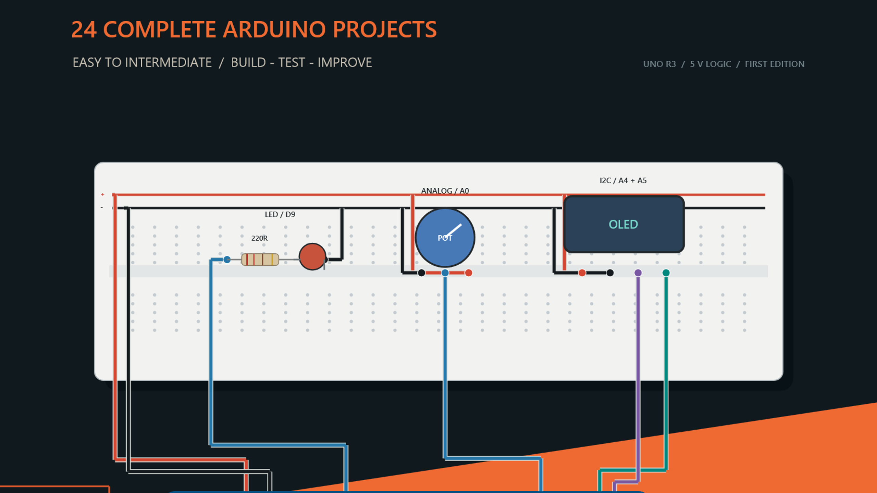This screenshot has height=493, width=877.
Task: Click the 'LED / D9' label
Action: (x=280, y=215)
